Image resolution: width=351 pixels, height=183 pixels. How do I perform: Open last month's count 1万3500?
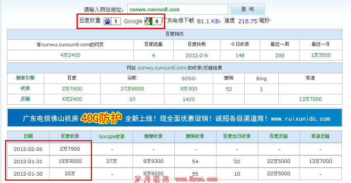point(321,55)
